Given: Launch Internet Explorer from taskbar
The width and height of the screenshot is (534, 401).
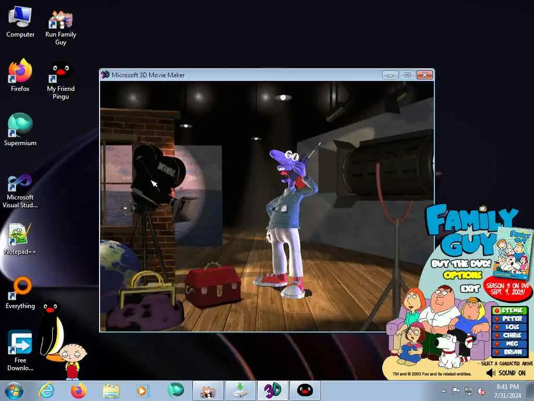Looking at the screenshot, I should tap(46, 391).
